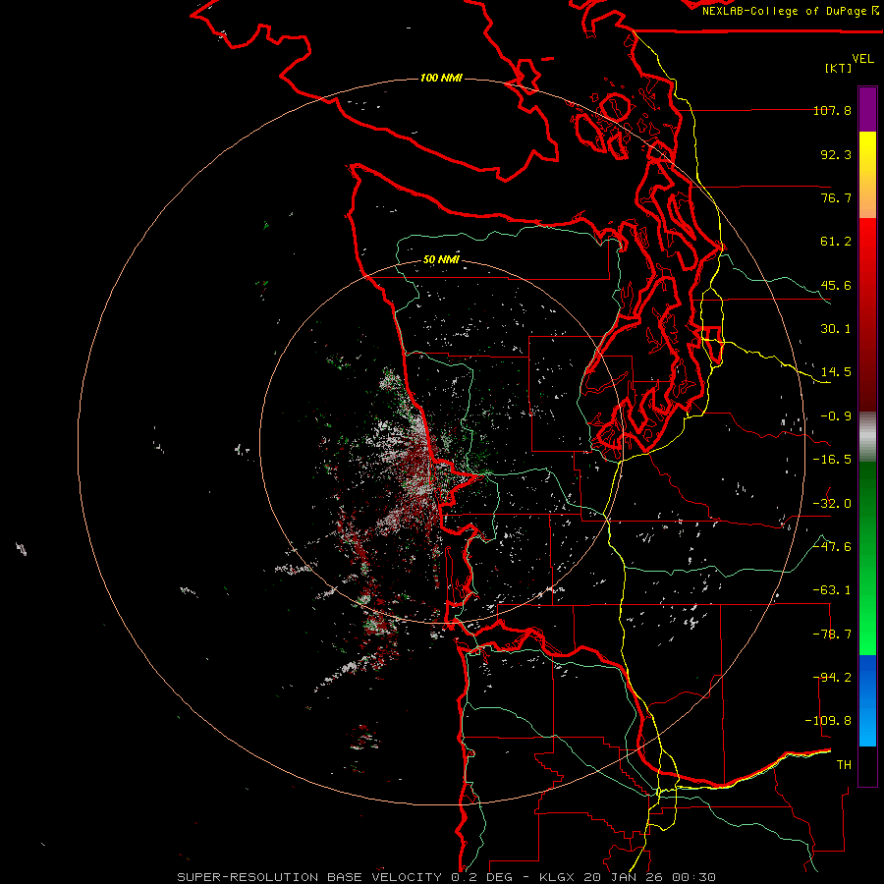Image resolution: width=884 pixels, height=884 pixels.
Task: Click the 50 NMI range ring label
Action: click(x=441, y=260)
